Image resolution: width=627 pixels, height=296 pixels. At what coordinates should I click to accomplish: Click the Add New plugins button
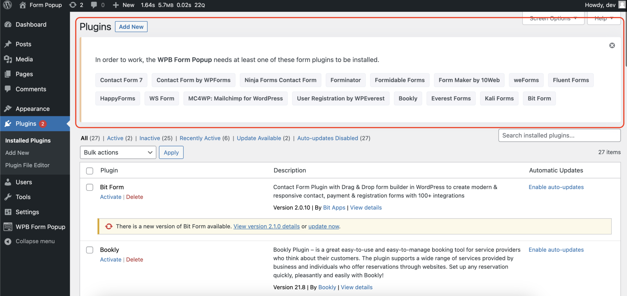(131, 27)
